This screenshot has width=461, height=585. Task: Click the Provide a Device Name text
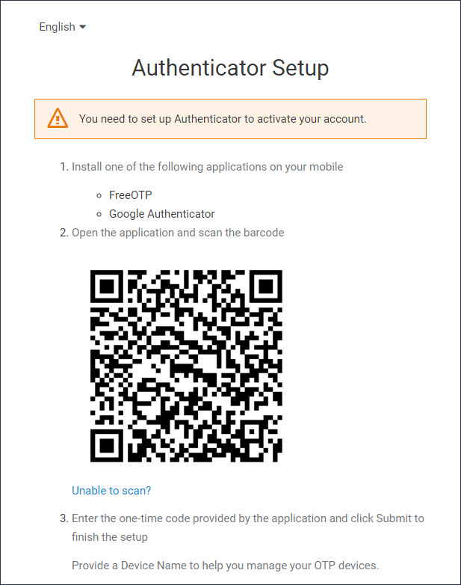coord(225,566)
